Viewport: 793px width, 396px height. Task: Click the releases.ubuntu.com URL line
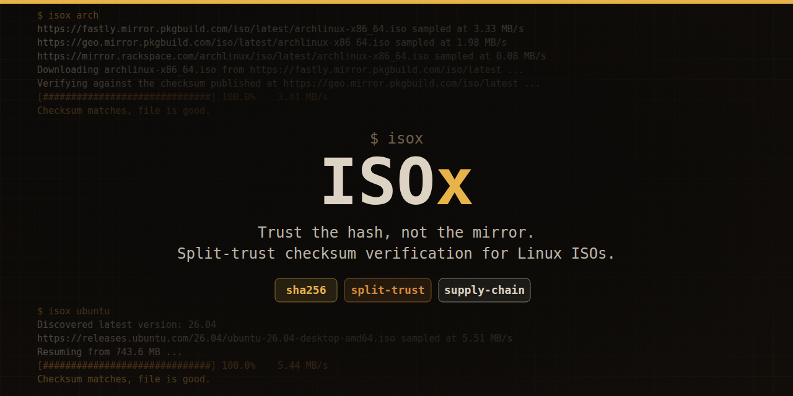tap(275, 338)
